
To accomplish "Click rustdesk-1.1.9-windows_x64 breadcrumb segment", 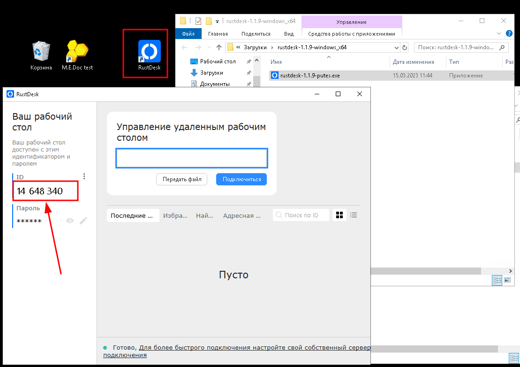I will 312,47.
